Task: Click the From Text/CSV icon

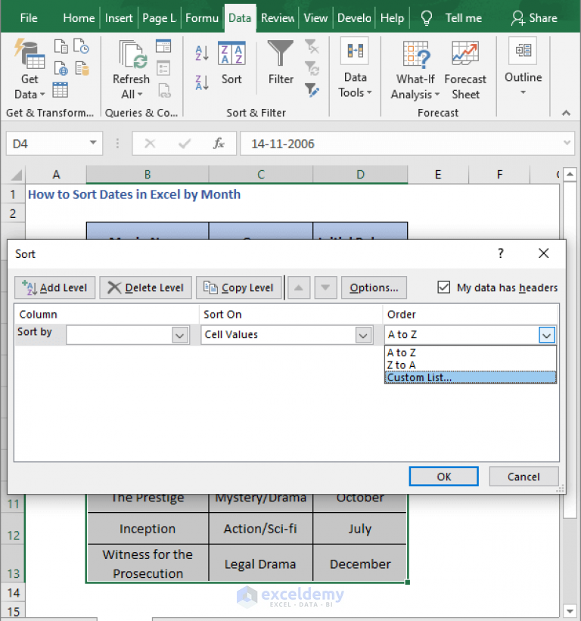Action: click(61, 46)
